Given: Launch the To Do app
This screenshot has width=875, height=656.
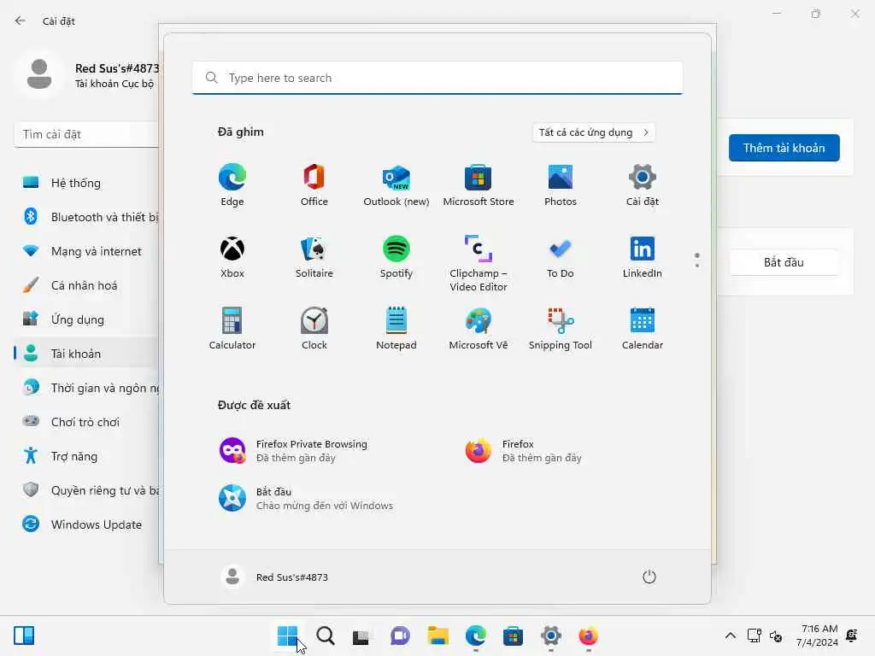Looking at the screenshot, I should click(x=561, y=257).
